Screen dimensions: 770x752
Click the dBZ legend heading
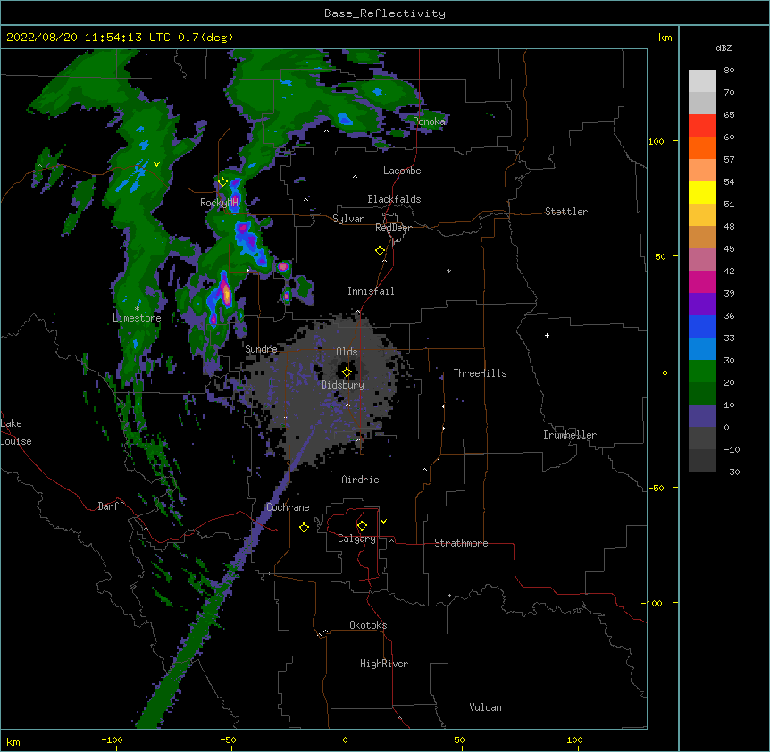point(724,48)
